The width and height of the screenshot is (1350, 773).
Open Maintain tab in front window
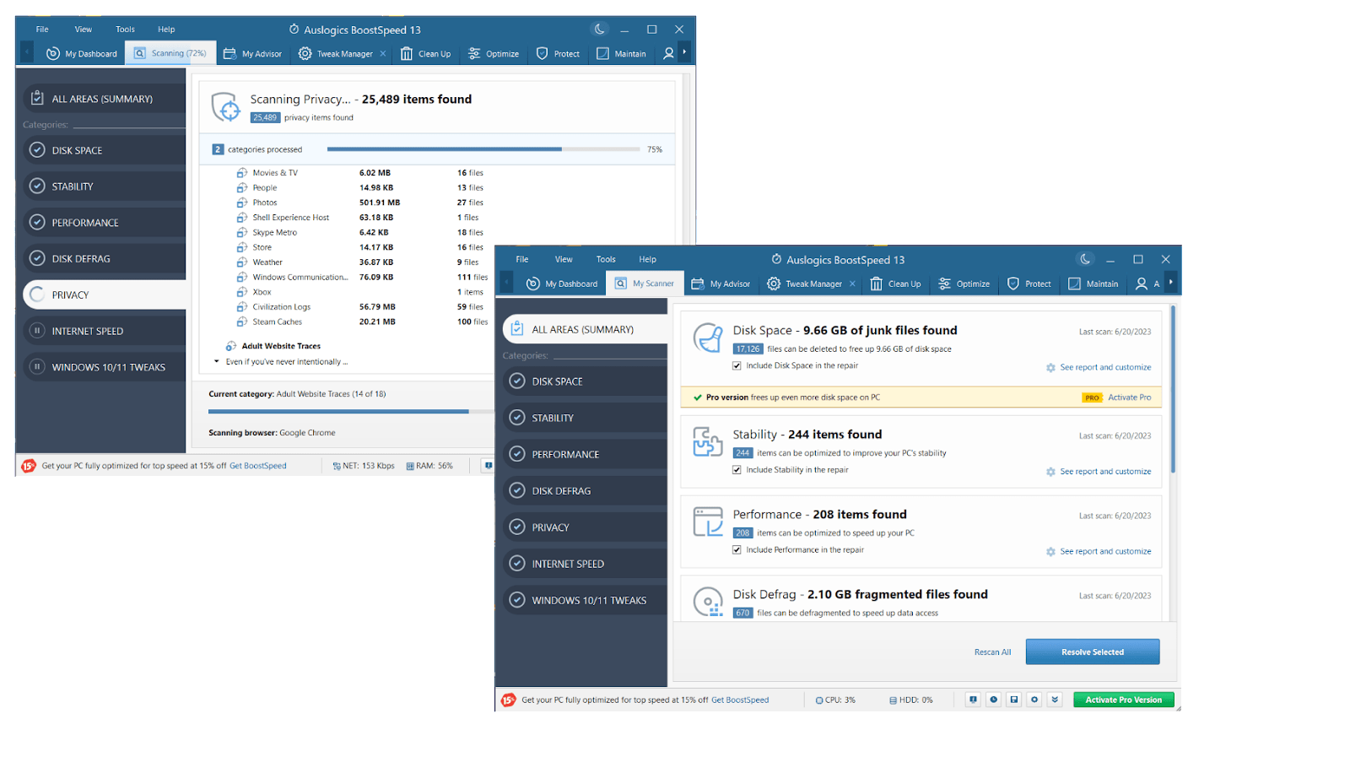point(1093,284)
